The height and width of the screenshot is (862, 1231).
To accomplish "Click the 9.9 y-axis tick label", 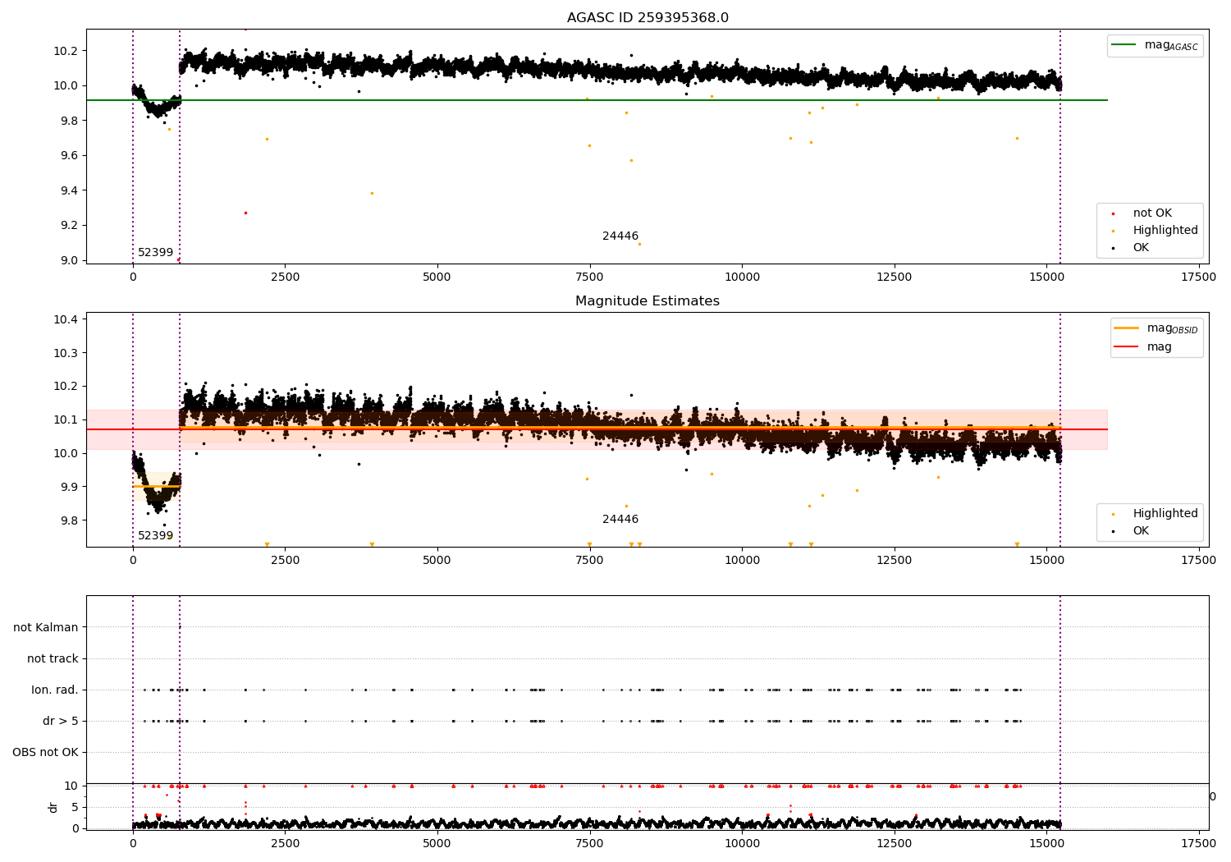I will tap(69, 487).
